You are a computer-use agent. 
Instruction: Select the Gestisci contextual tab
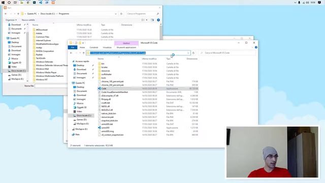(x=126, y=43)
